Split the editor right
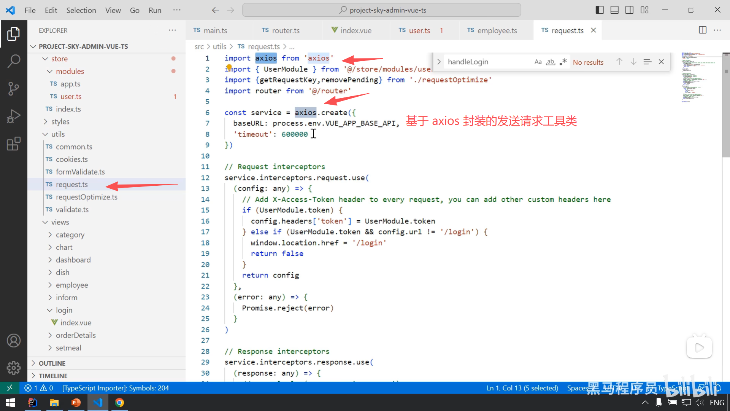The height and width of the screenshot is (411, 730). point(702,30)
